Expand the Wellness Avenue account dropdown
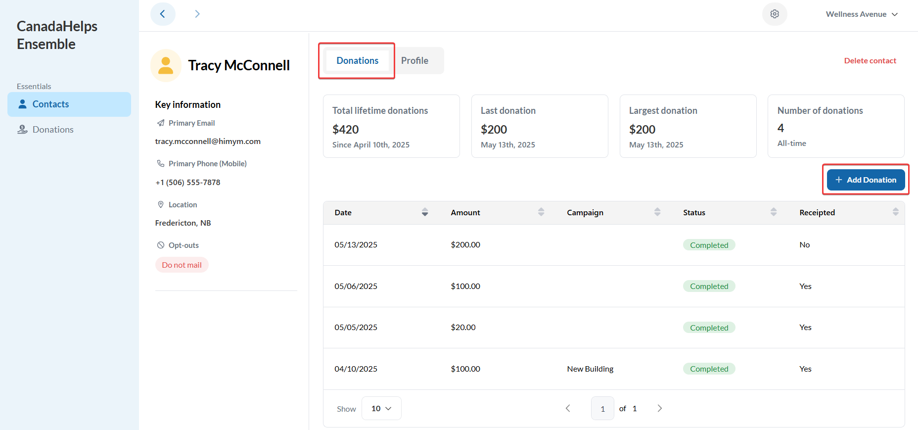Viewport: 918px width, 430px height. pos(862,14)
